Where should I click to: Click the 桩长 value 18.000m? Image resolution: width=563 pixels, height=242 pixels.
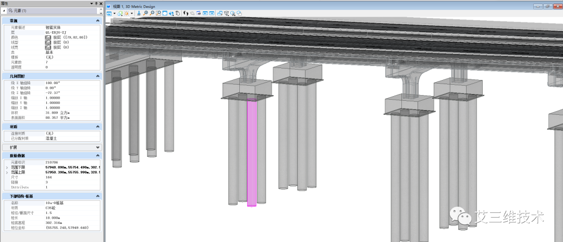53,218
